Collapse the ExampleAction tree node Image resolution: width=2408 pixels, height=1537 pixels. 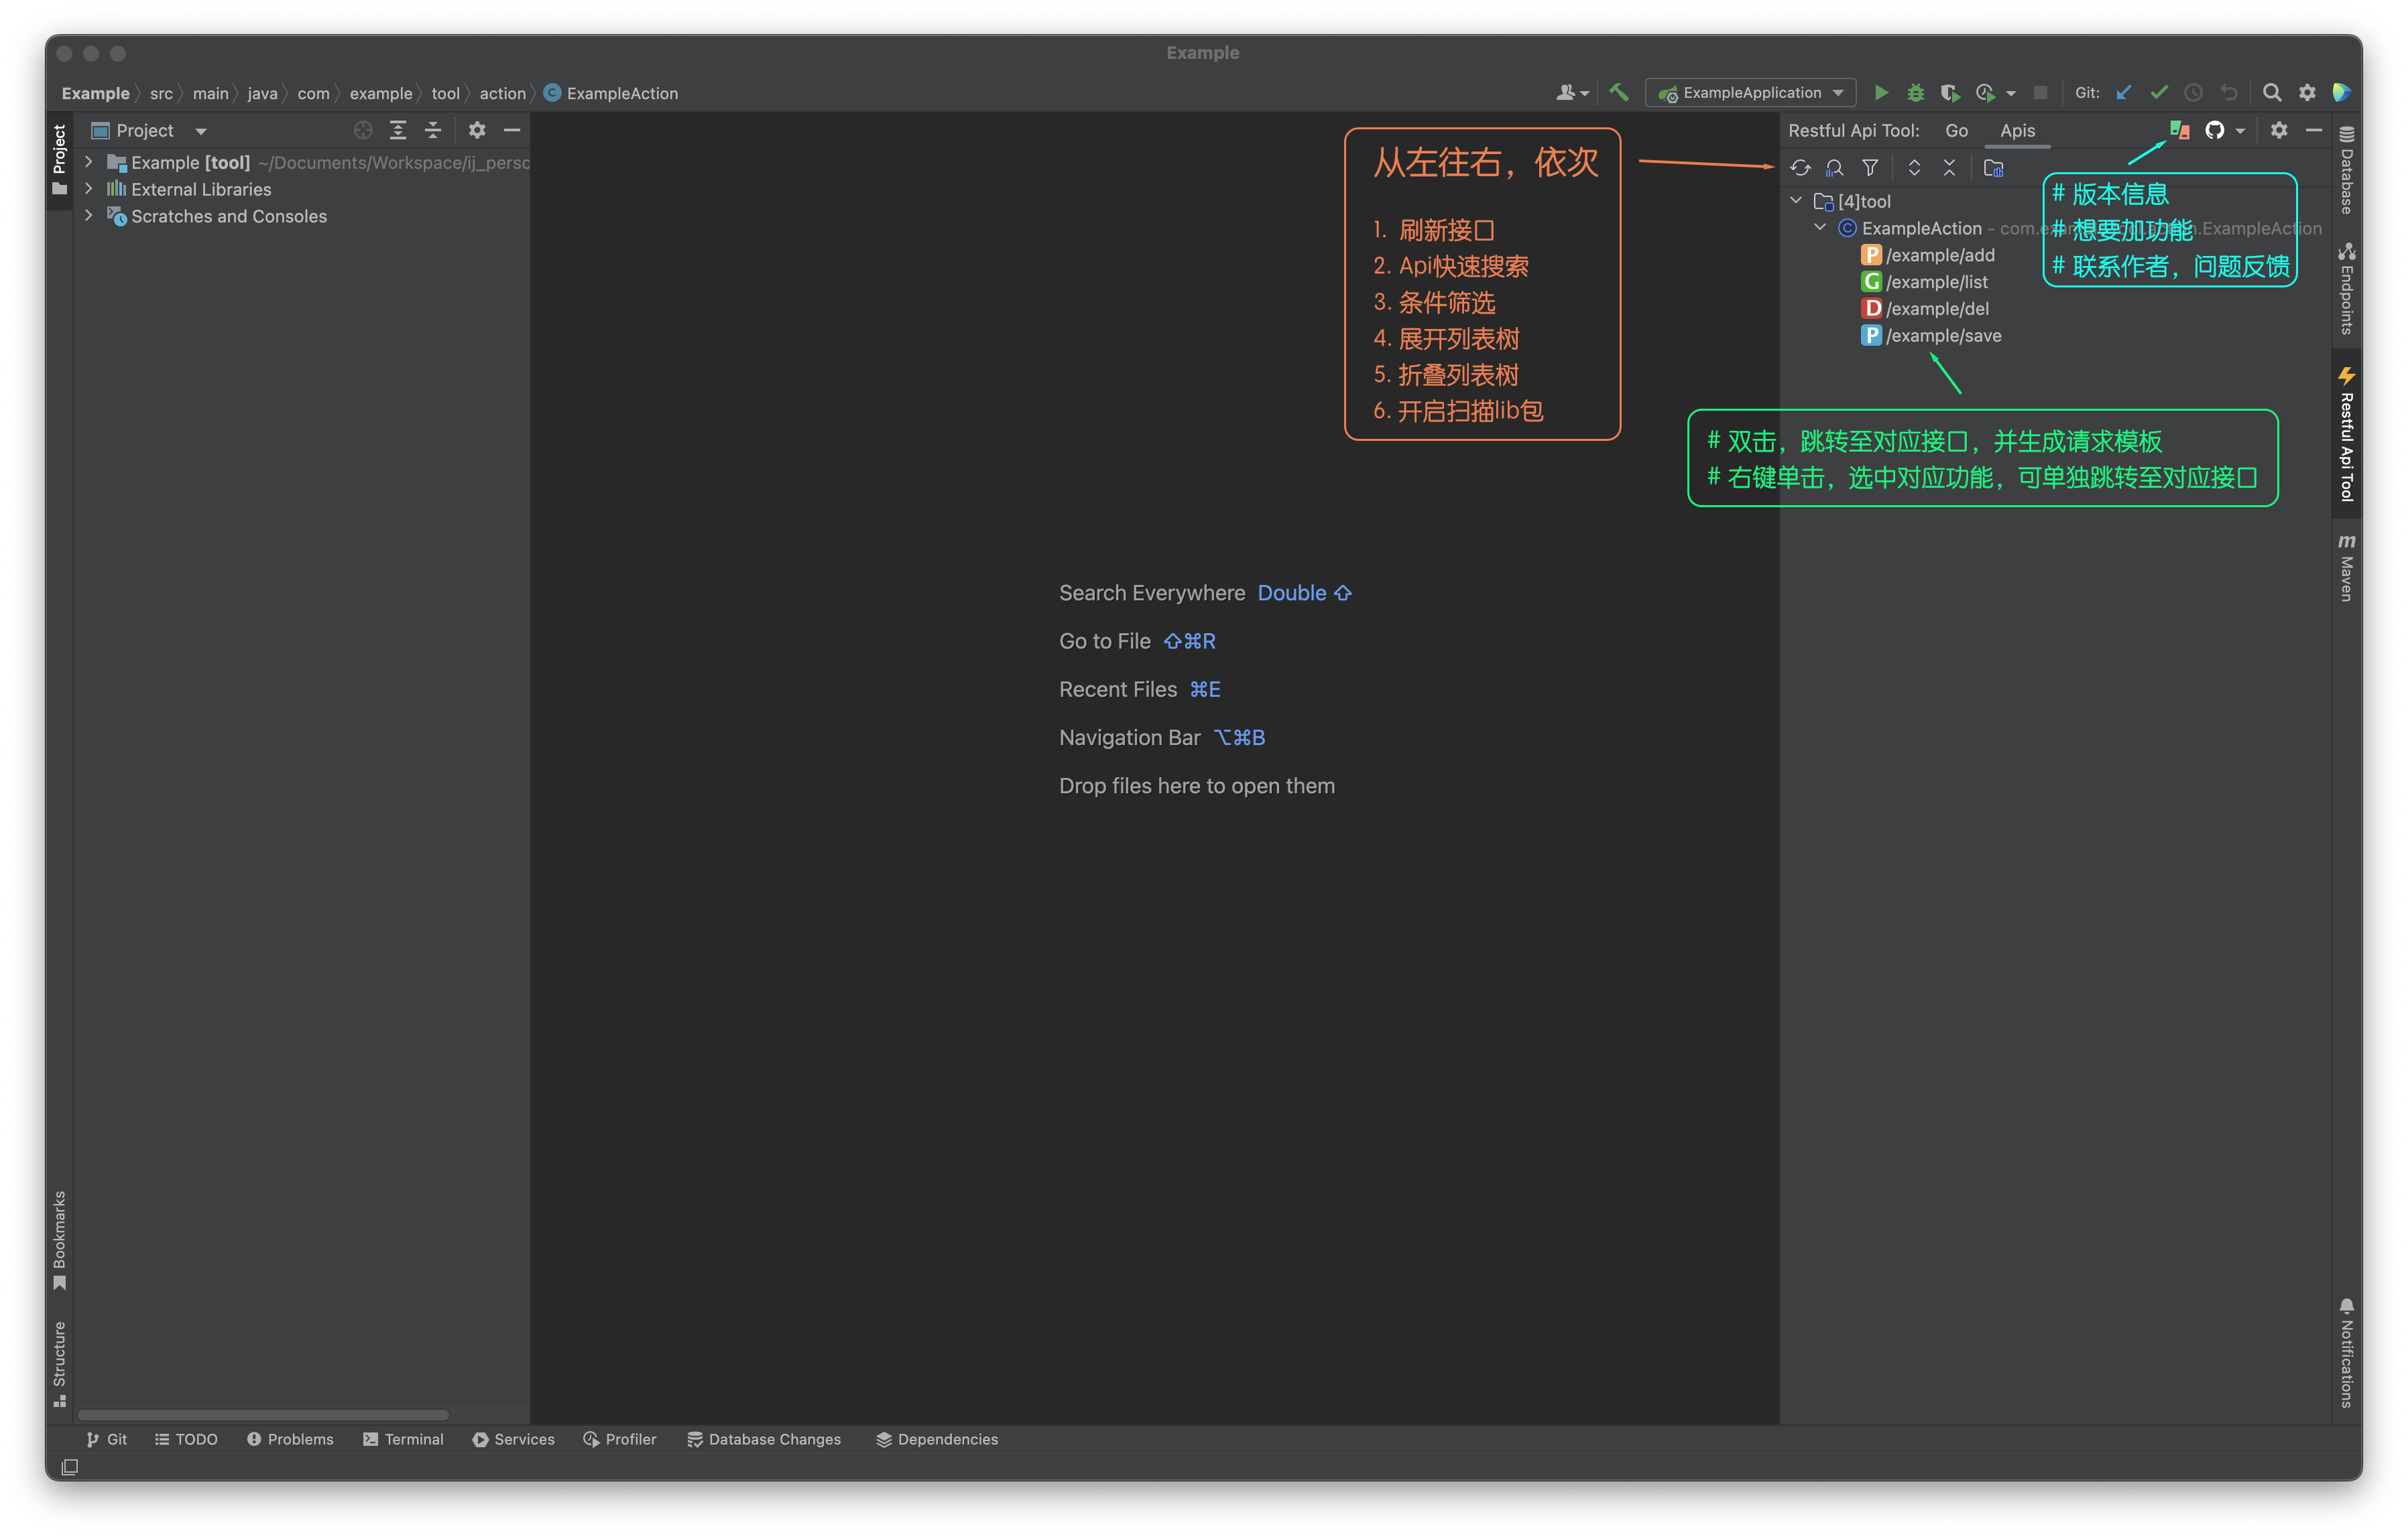[1820, 228]
